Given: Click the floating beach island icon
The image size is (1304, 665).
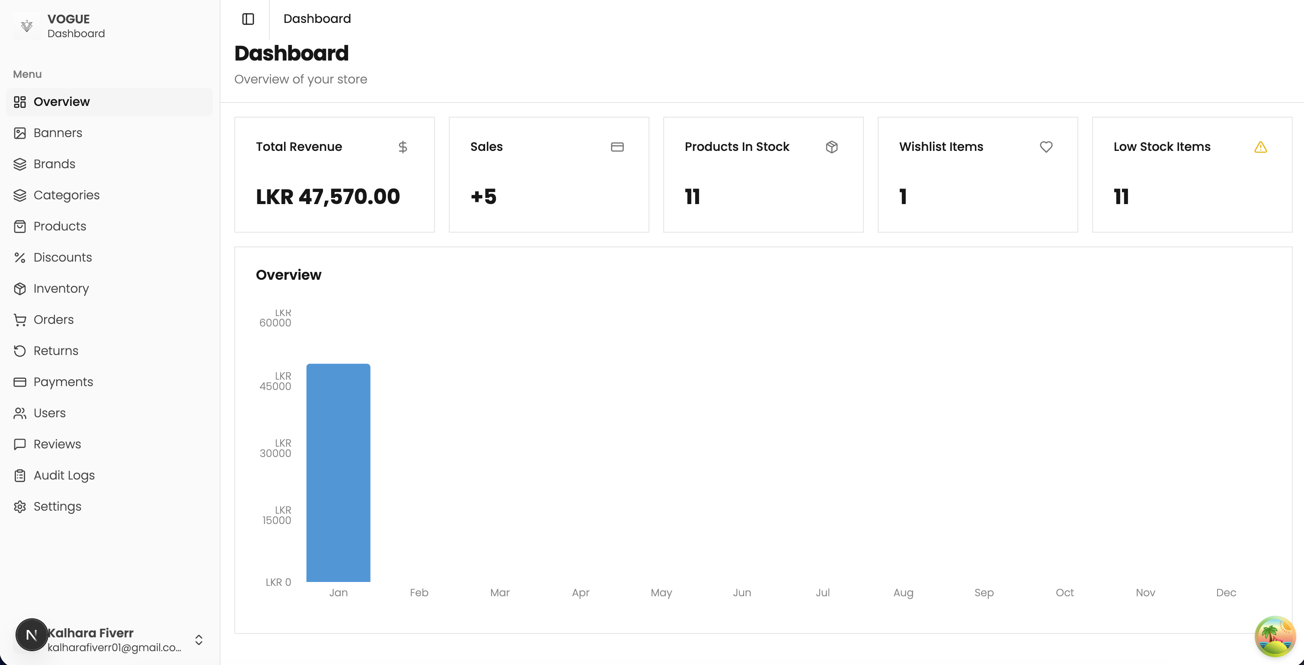Looking at the screenshot, I should (x=1274, y=636).
